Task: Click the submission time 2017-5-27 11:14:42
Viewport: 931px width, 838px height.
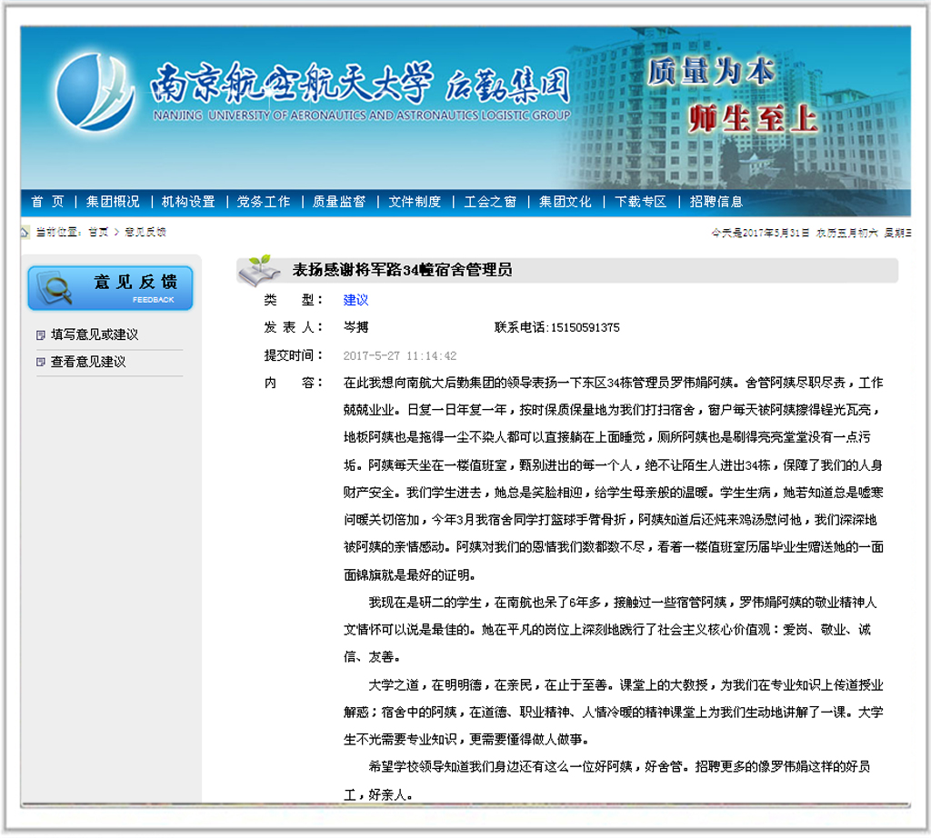Action: tap(400, 356)
